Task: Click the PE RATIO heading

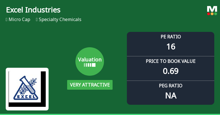Action: click(x=171, y=37)
